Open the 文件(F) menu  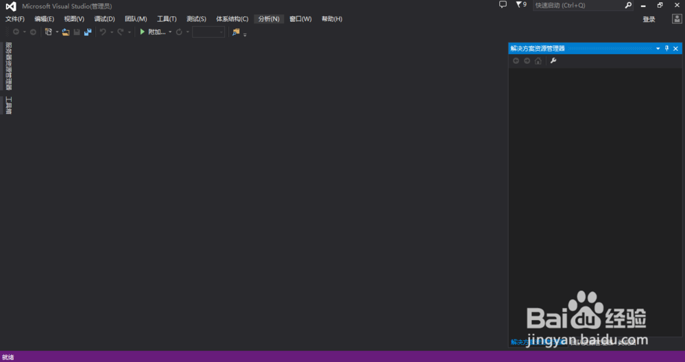point(15,19)
